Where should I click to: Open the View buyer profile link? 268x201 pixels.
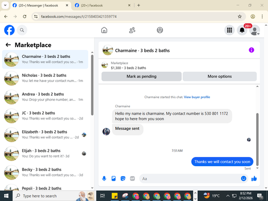[197, 97]
